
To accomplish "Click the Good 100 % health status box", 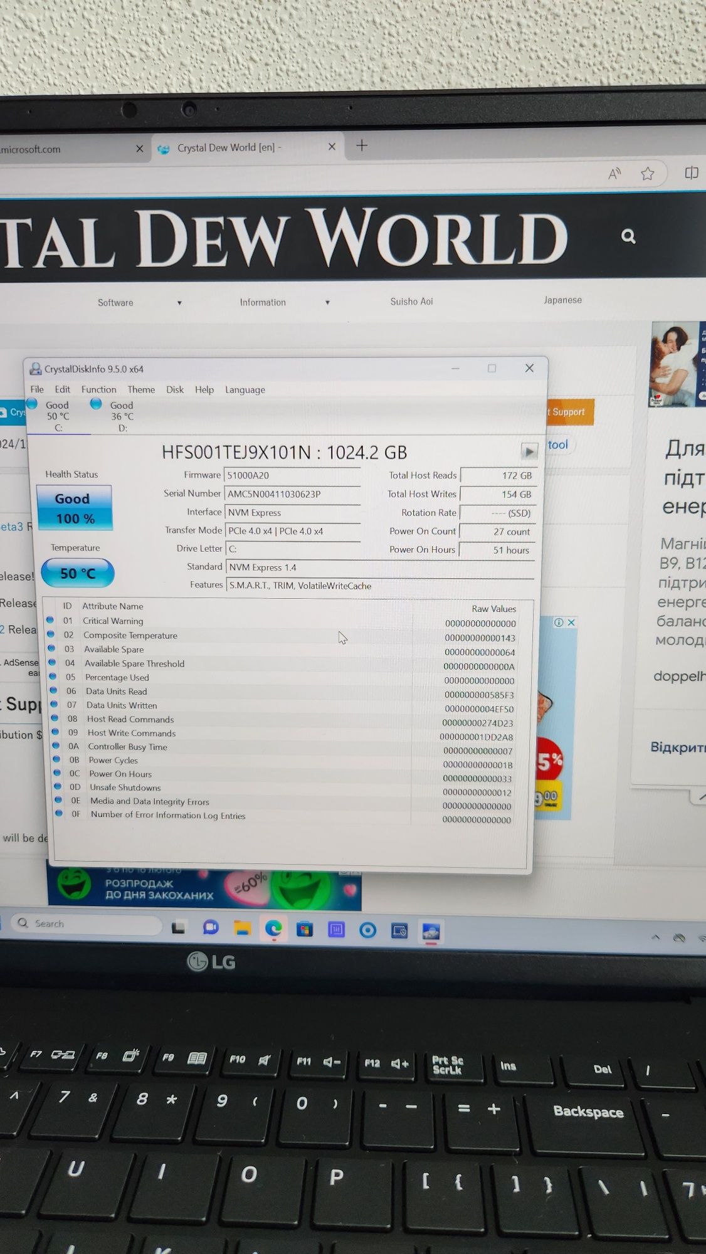I will (75, 508).
